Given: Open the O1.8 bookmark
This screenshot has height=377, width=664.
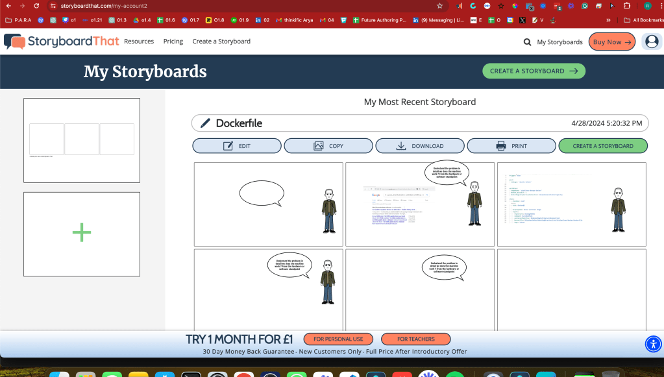Looking at the screenshot, I should pyautogui.click(x=215, y=20).
